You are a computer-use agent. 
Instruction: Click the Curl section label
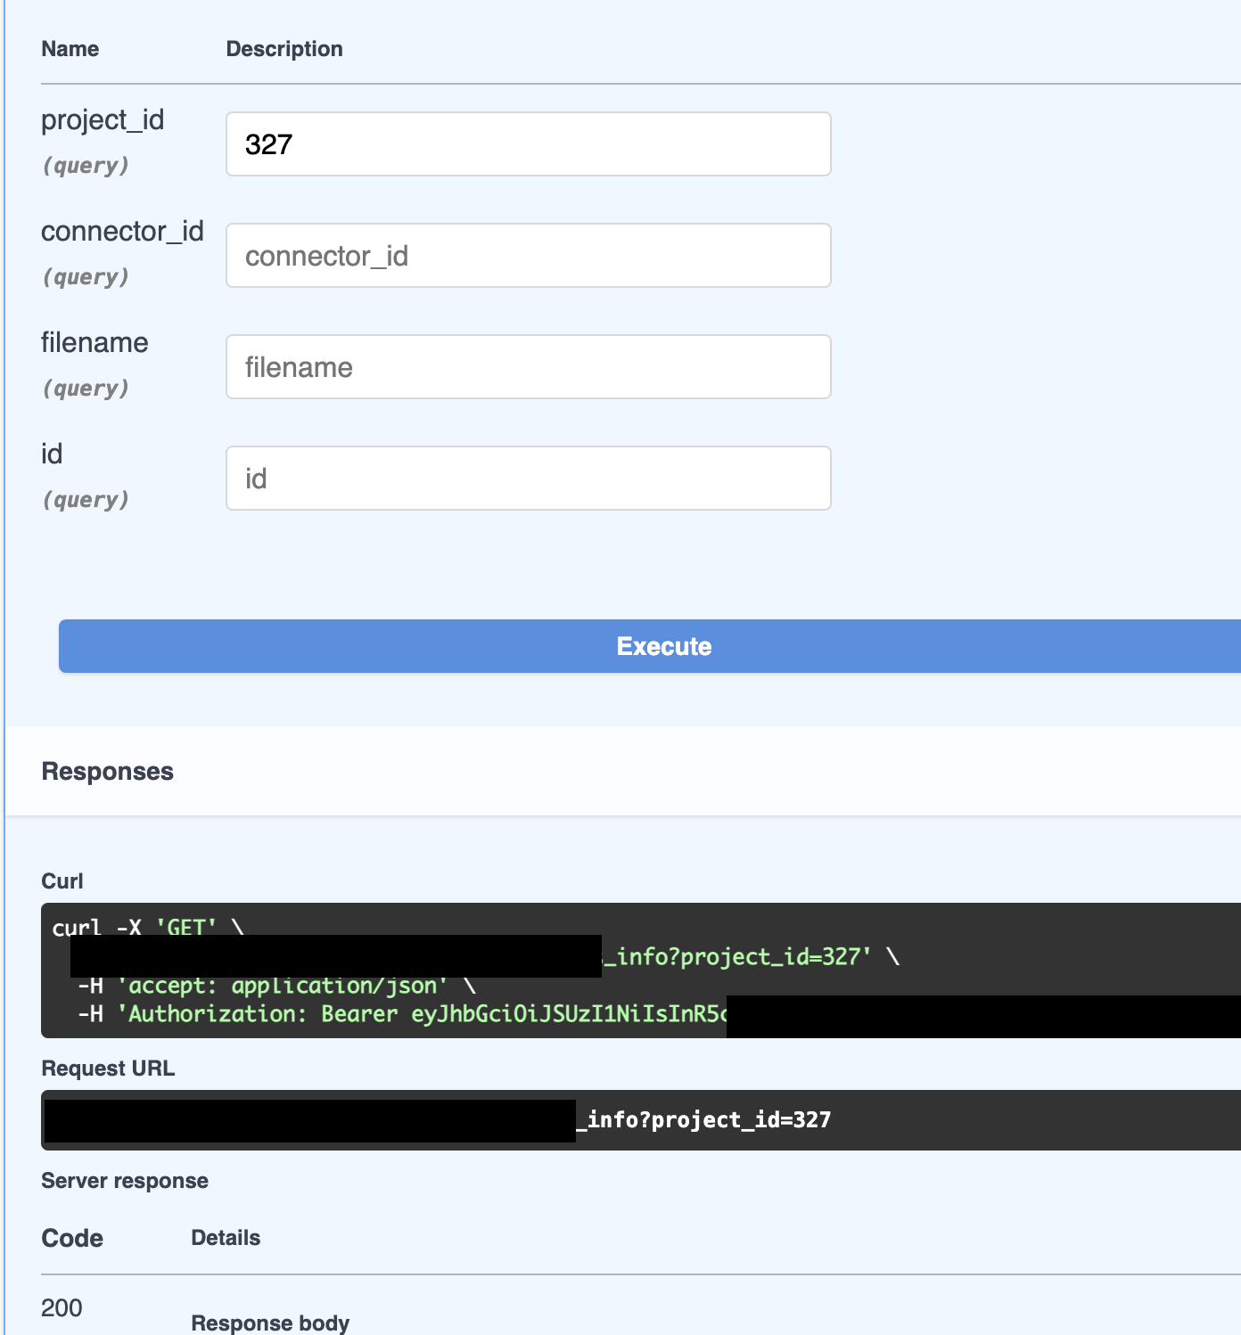point(62,880)
